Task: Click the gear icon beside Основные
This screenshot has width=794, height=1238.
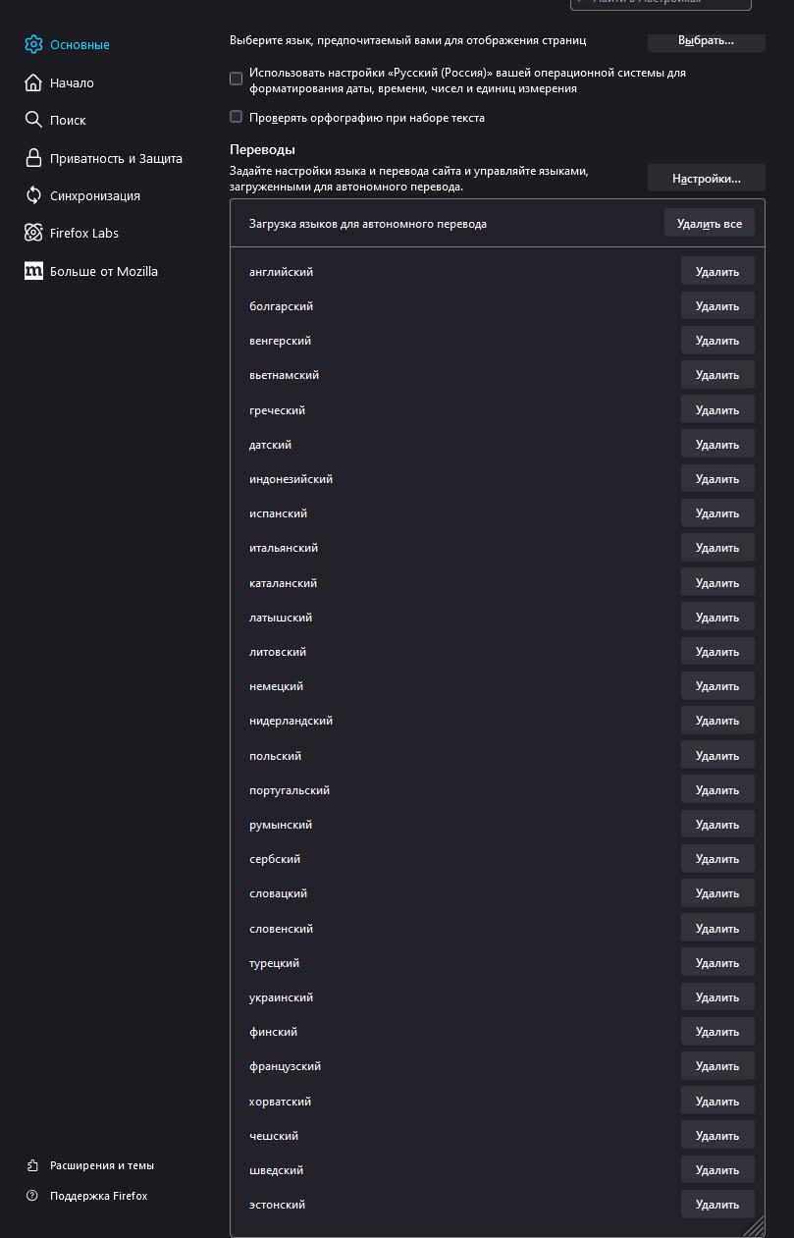Action: click(33, 44)
